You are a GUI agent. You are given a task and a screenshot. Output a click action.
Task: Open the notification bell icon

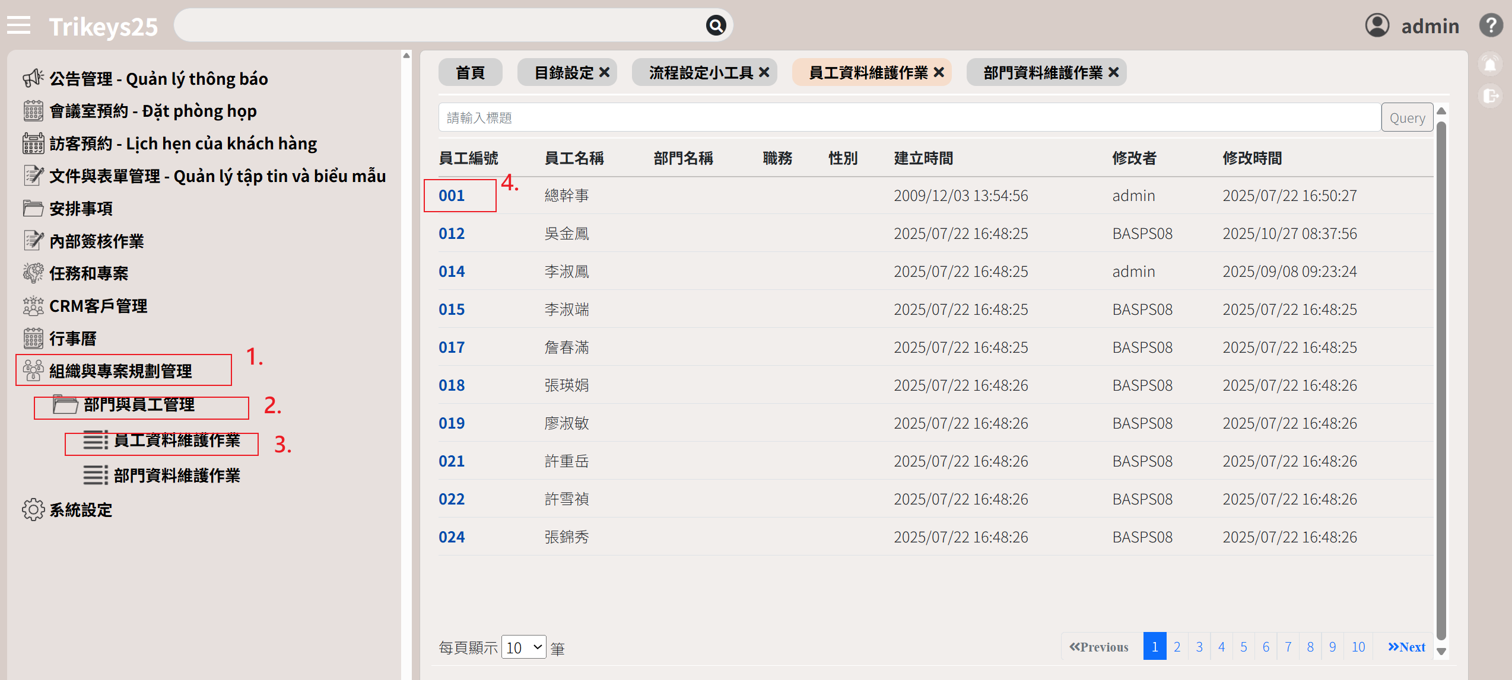pos(1490,65)
